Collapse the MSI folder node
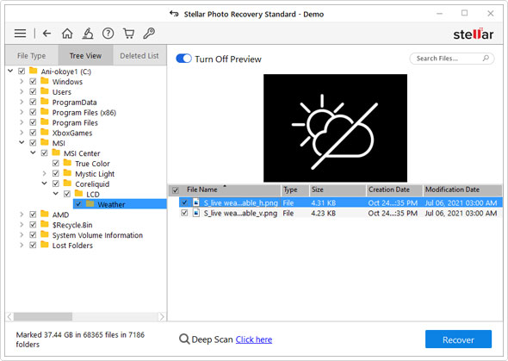The image size is (508, 361). 22,142
